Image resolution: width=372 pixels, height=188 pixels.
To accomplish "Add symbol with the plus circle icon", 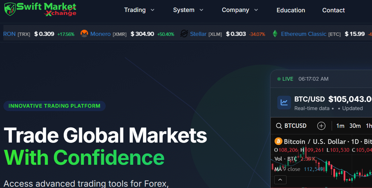I will click(x=321, y=126).
